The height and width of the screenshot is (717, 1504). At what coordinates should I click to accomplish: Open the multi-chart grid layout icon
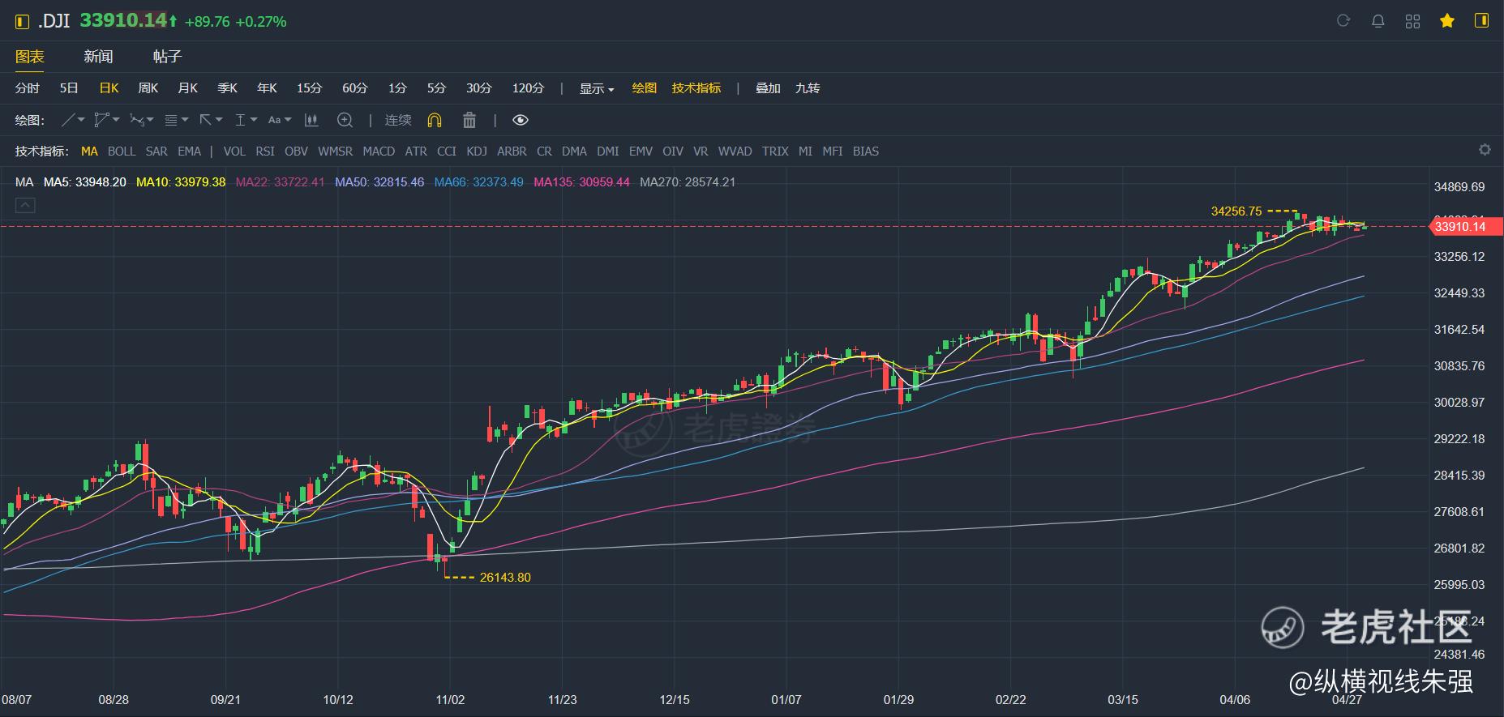(x=1412, y=21)
